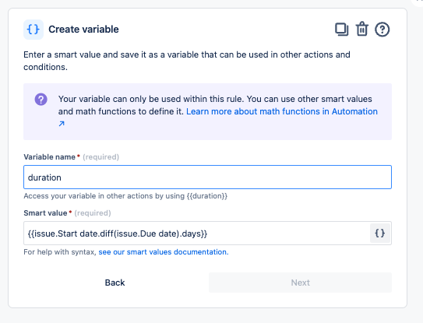Click inside the Smart value expression field
This screenshot has width=423, height=323.
[196, 233]
